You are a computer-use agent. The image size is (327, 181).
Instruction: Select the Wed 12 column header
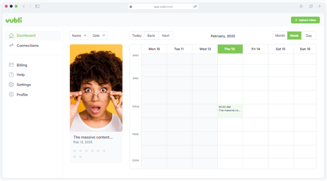coord(205,49)
